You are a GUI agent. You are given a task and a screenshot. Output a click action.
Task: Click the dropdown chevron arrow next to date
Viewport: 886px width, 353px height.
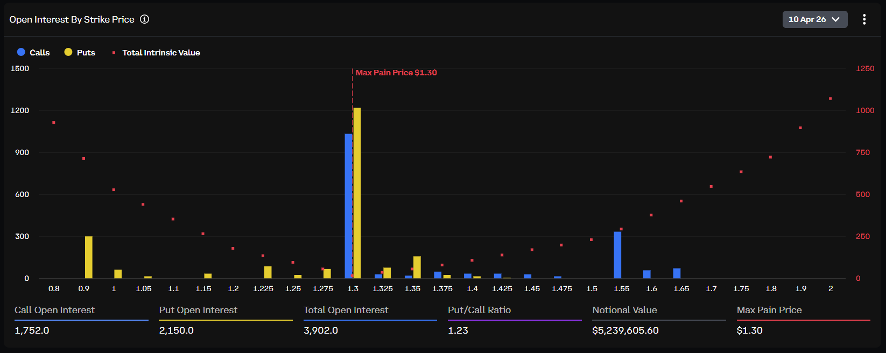point(836,19)
